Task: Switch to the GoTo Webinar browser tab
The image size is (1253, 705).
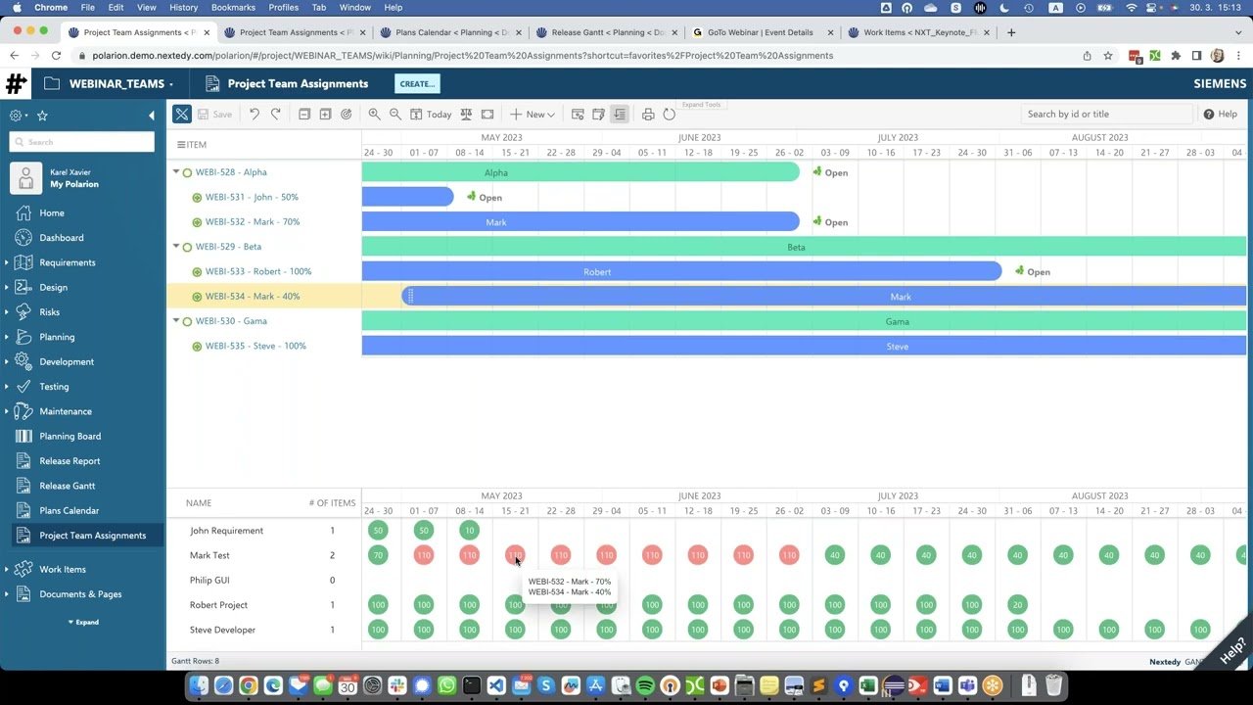Action: (761, 32)
